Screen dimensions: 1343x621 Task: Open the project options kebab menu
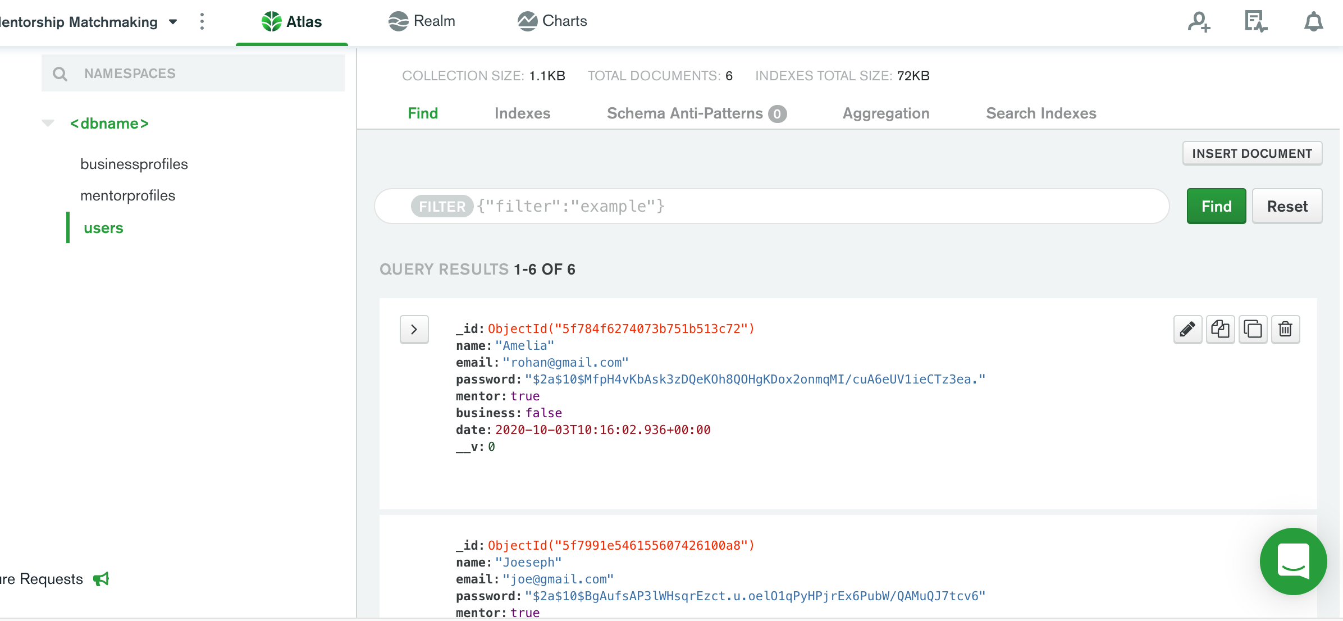click(202, 22)
